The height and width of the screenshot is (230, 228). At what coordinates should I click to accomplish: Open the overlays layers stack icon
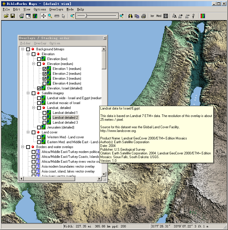pos(22,16)
